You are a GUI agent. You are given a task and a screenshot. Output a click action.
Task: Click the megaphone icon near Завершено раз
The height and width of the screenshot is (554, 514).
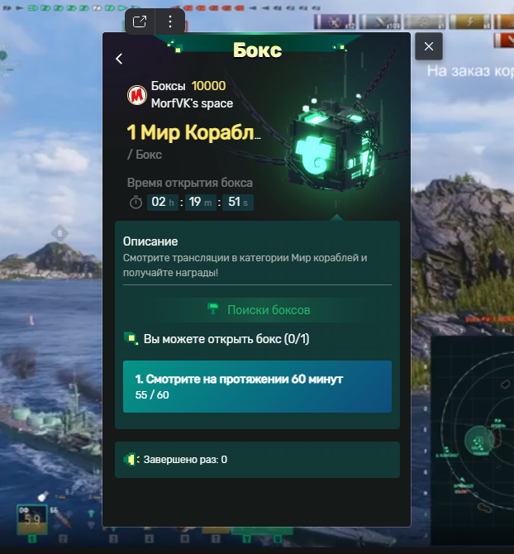tap(131, 460)
